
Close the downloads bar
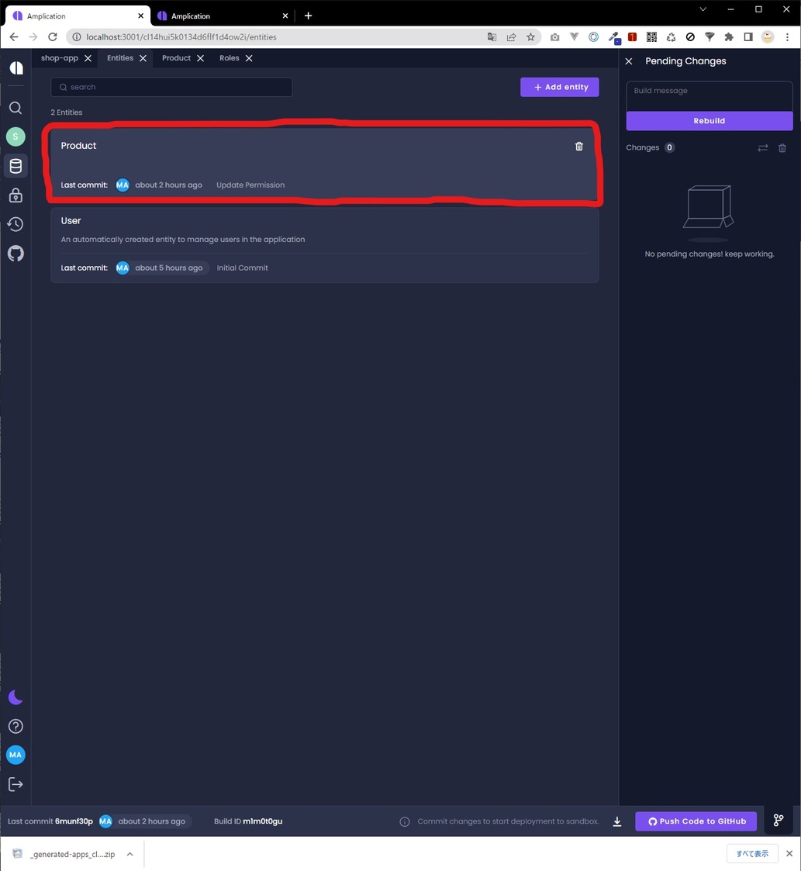coord(789,854)
